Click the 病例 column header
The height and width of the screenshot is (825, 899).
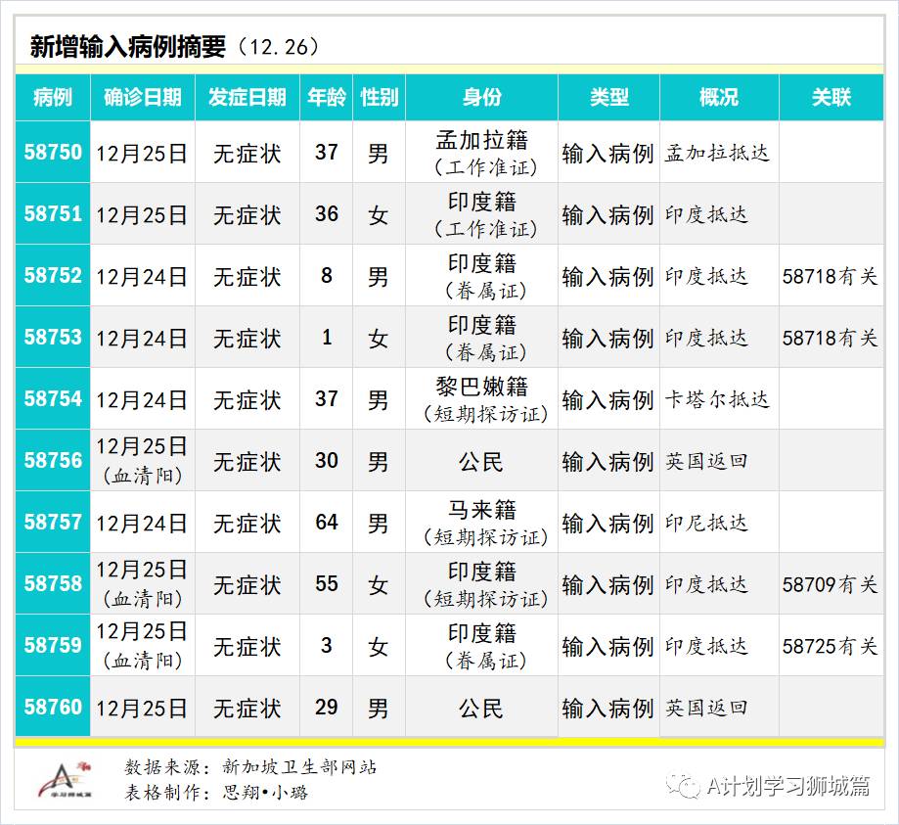49,98
